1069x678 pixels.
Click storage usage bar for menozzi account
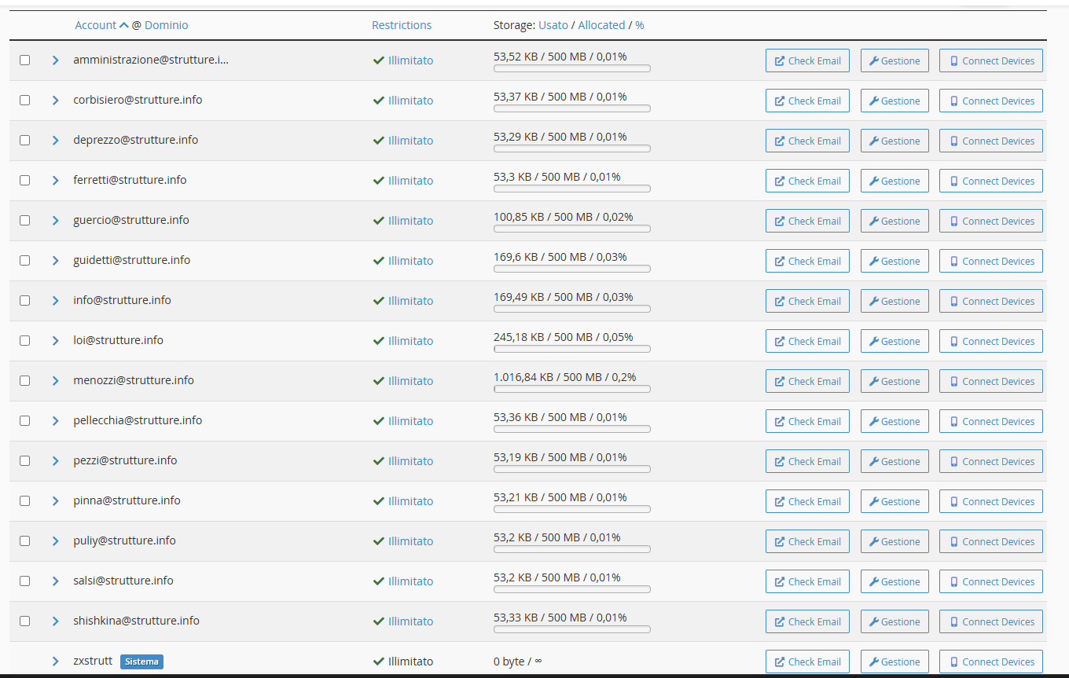[571, 389]
